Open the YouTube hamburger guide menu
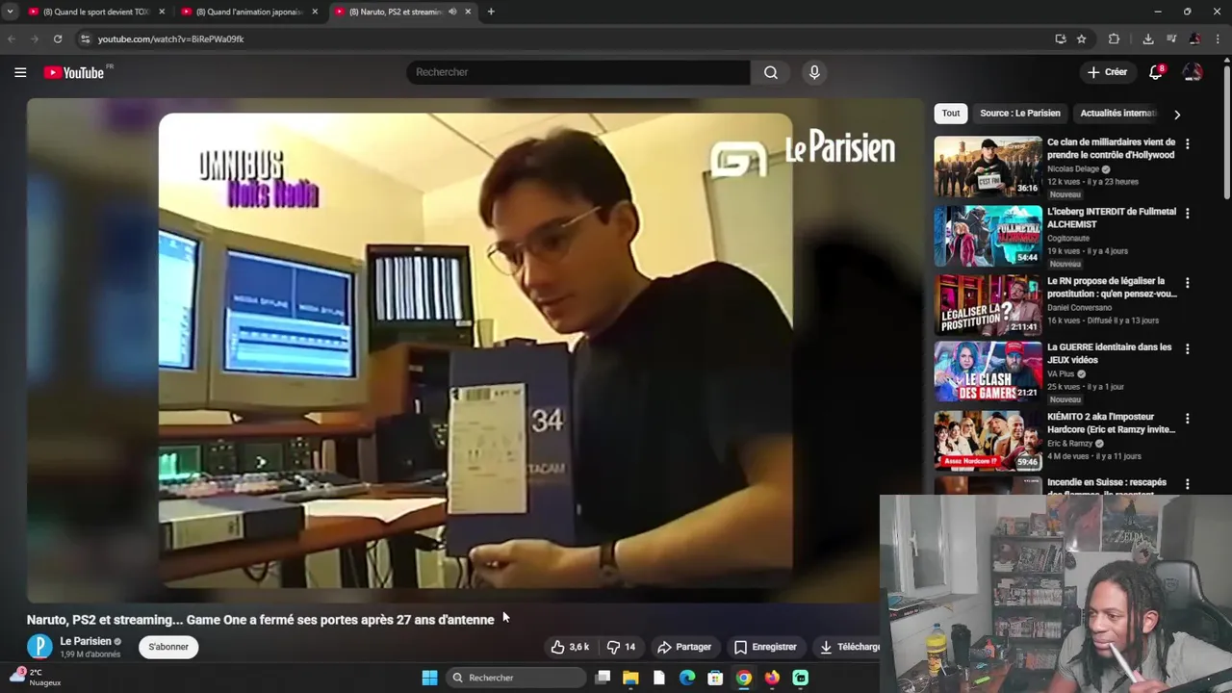The image size is (1232, 693). pos(20,72)
